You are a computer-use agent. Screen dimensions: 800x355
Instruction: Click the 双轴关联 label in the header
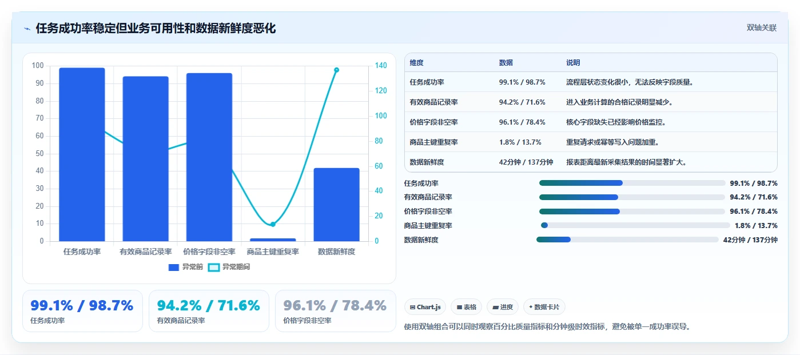(762, 28)
